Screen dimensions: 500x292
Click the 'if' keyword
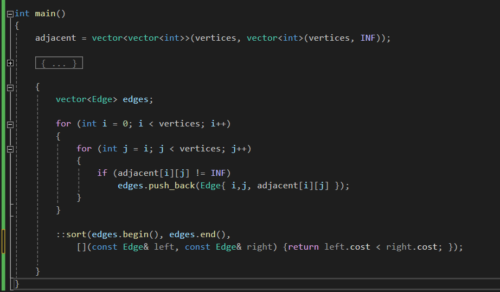pyautogui.click(x=102, y=173)
